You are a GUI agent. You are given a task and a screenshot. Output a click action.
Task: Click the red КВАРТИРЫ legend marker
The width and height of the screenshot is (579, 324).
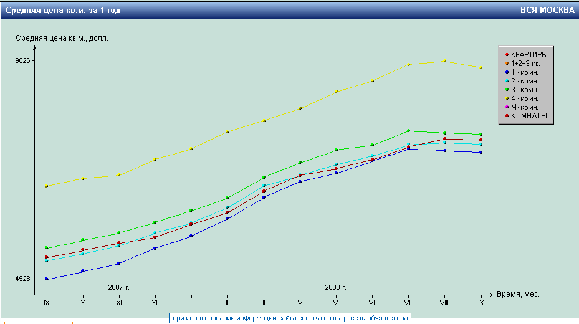click(x=507, y=55)
